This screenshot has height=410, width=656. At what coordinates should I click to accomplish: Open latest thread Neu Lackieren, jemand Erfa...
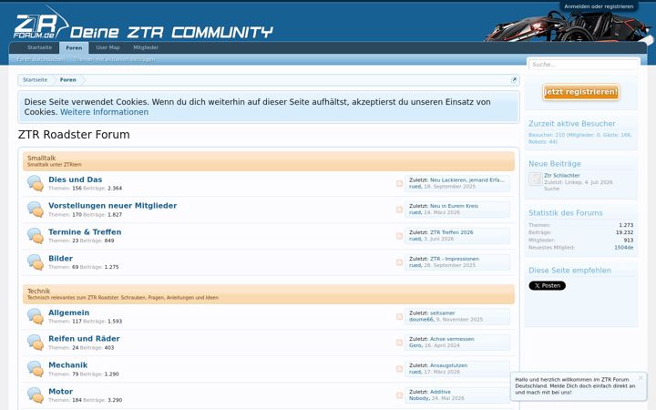[467, 179]
